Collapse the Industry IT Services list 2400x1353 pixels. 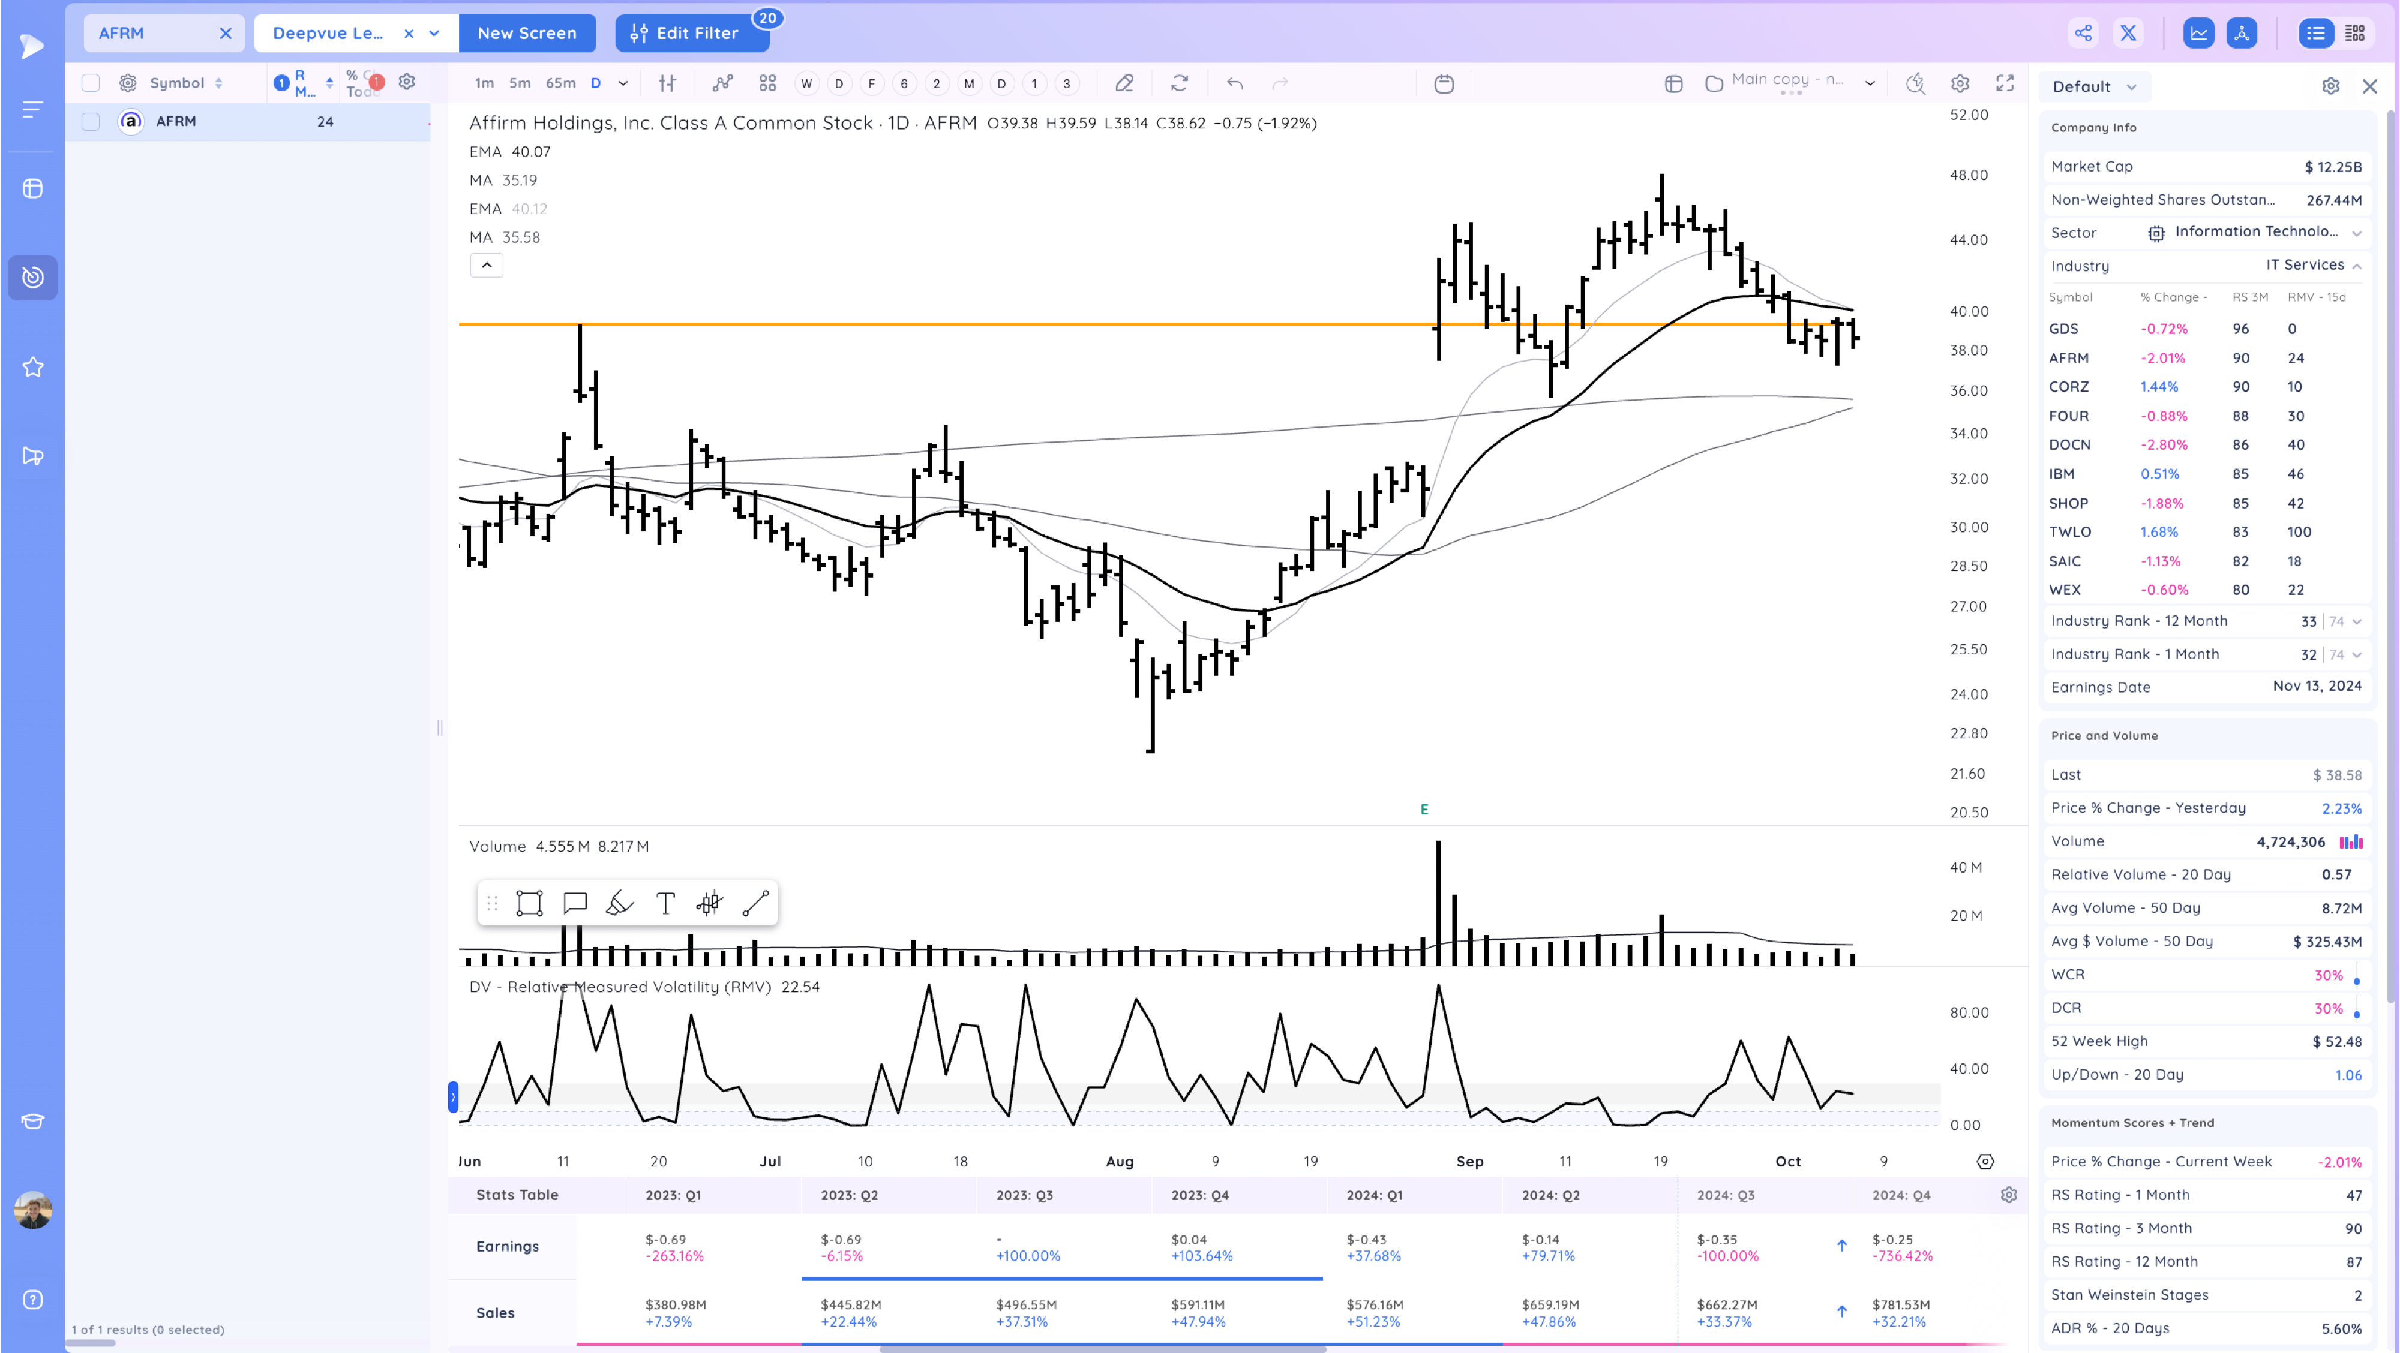(2357, 266)
